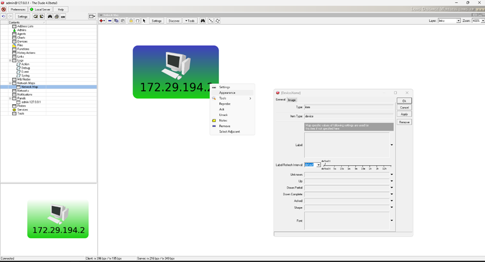The height and width of the screenshot is (262, 485).
Task: Collapse the Network Maps tree node
Action: 10,84
